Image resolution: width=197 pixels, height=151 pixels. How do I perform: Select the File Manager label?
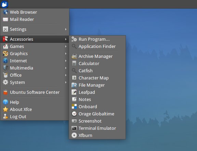tap(92, 85)
